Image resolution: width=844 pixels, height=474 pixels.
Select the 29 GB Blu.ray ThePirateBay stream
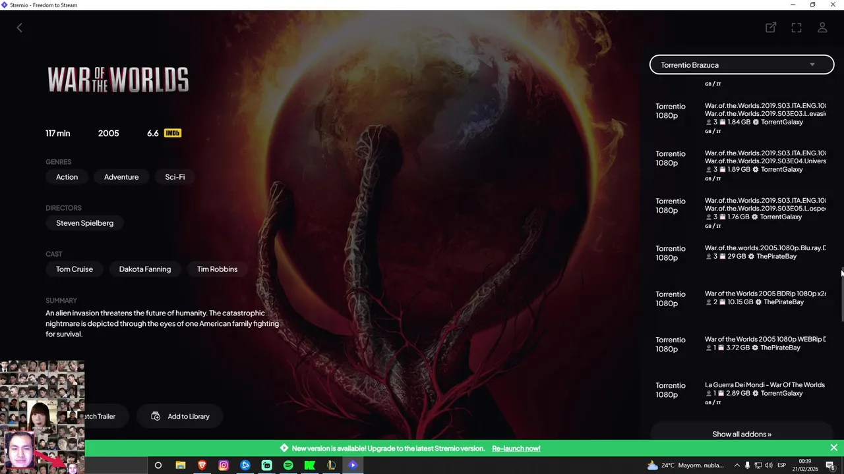(x=742, y=253)
